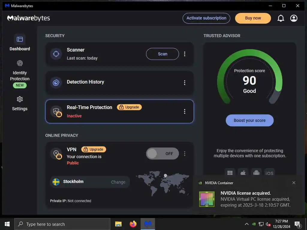Open Settings gear in sidebar
Screen dimensions: 307x230
[19, 99]
